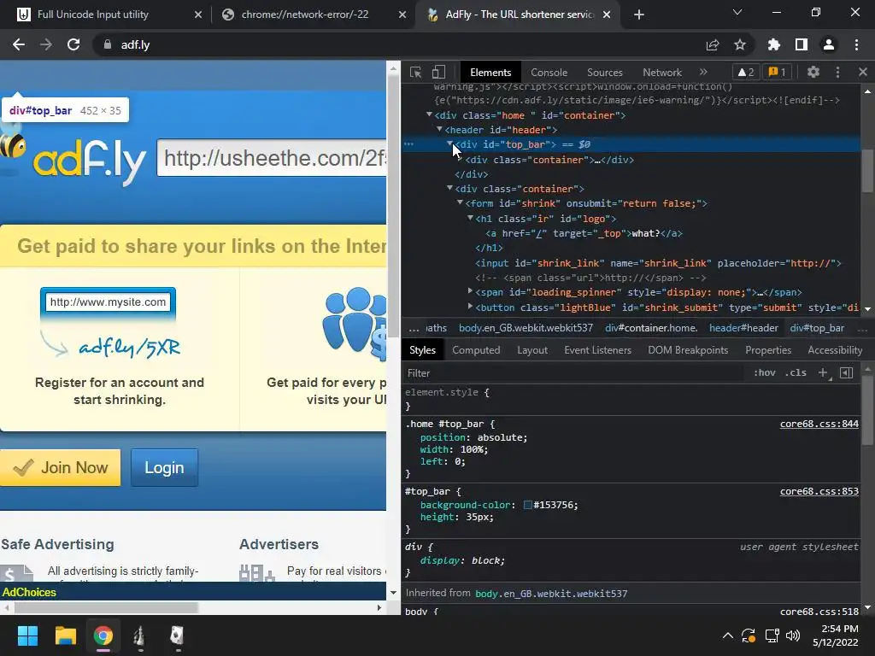Viewport: 875px width, 656px height.
Task: Open File Explorer from taskbar
Action: tap(65, 635)
